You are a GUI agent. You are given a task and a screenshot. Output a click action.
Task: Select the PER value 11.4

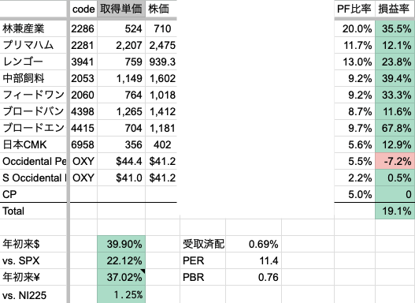(x=254, y=260)
